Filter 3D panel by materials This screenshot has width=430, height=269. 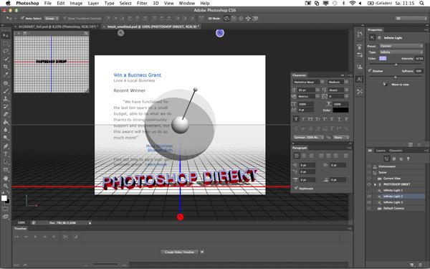401,159
